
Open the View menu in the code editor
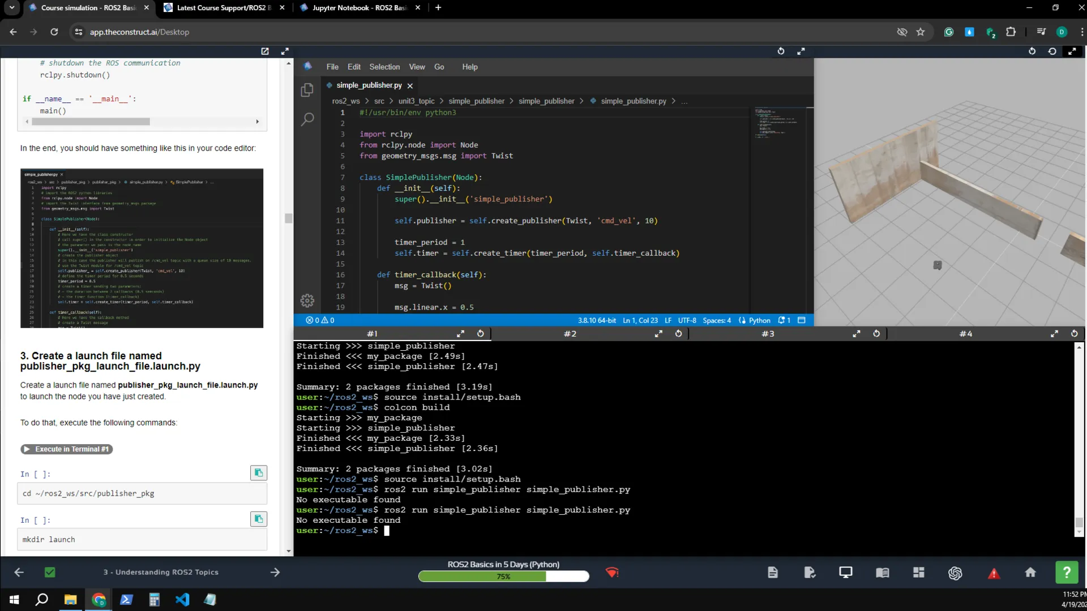tap(417, 67)
